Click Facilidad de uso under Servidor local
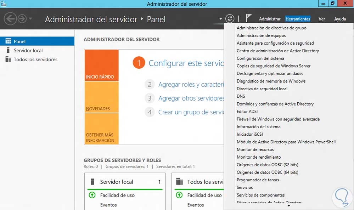This screenshot has height=210, width=354. coord(117,195)
